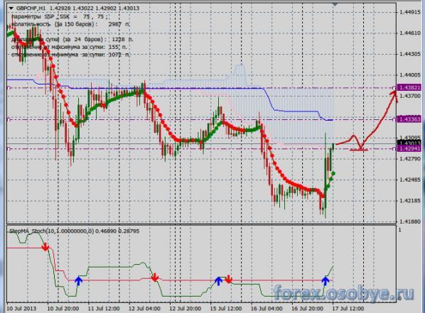The height and width of the screenshot is (313, 425).
Task: Click the gray chart shift triangle marker
Action: 335,4
